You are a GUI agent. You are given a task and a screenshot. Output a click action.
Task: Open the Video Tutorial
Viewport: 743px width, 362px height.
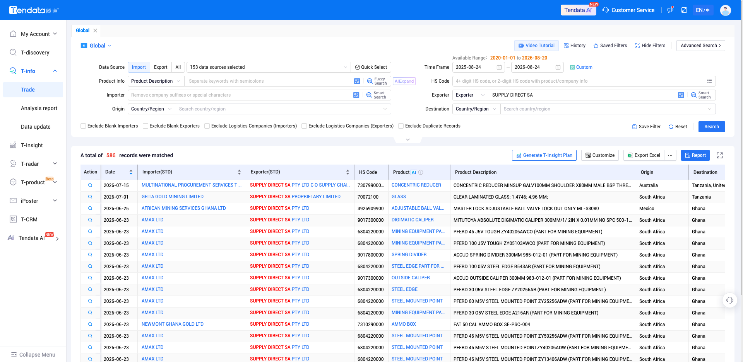pyautogui.click(x=536, y=46)
